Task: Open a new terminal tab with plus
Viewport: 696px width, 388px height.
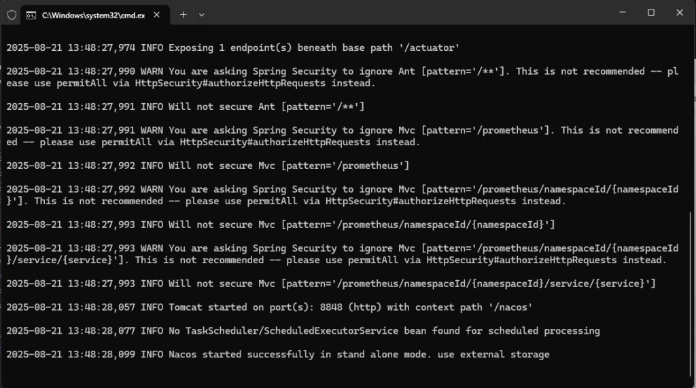Action: pyautogui.click(x=184, y=14)
